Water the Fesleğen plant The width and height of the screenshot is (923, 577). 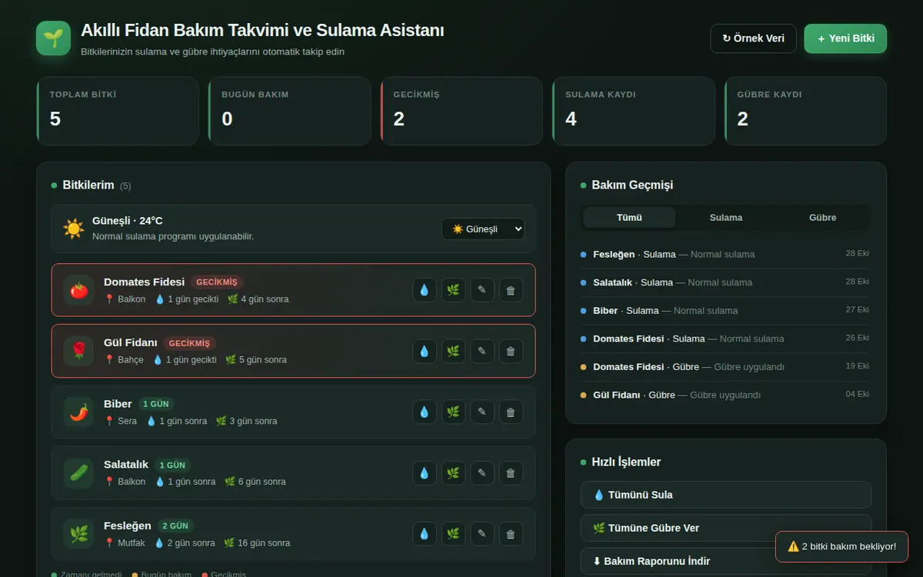[424, 533]
